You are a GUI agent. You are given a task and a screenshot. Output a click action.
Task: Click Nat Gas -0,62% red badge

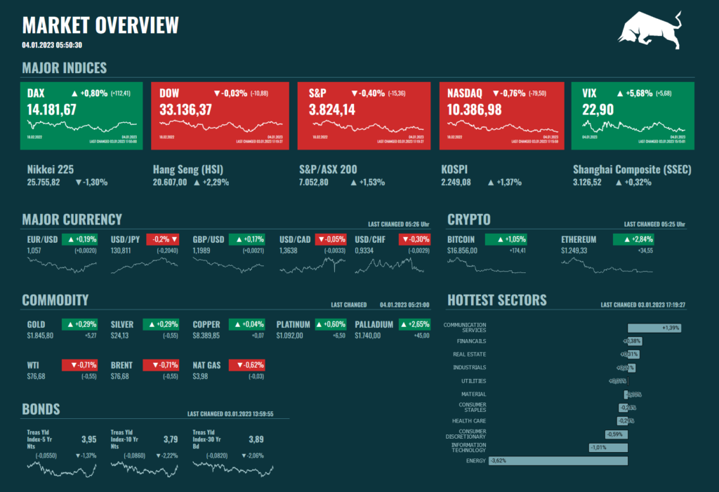click(246, 366)
